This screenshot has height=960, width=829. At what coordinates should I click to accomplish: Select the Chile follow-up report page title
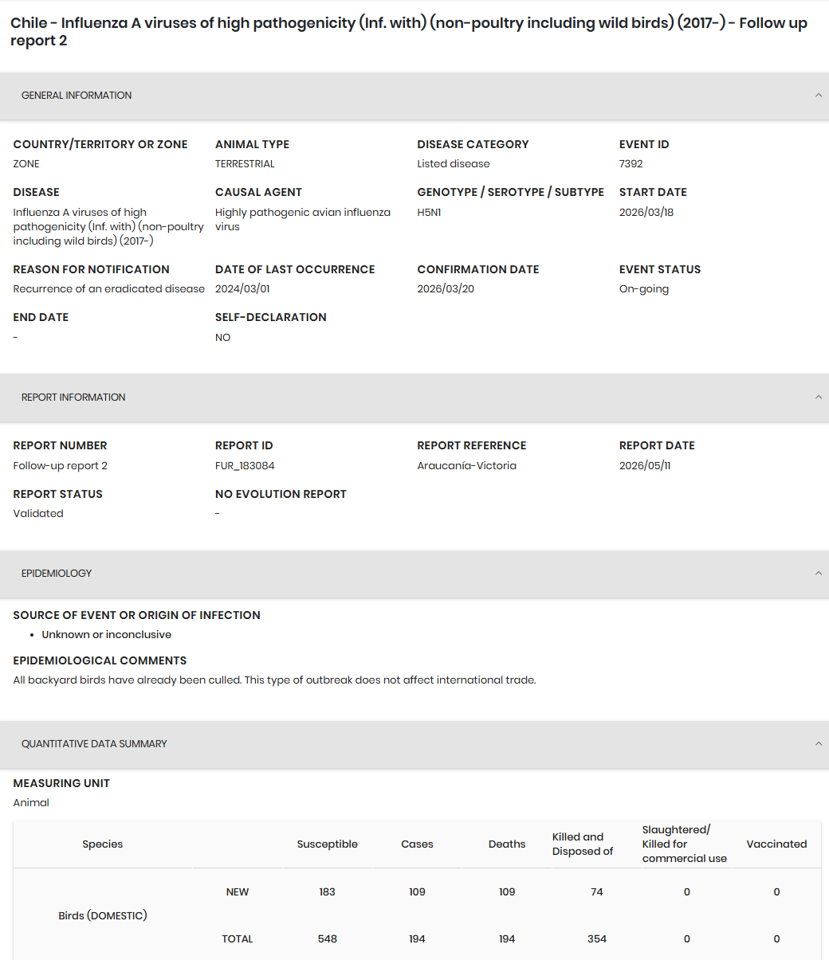pyautogui.click(x=409, y=32)
